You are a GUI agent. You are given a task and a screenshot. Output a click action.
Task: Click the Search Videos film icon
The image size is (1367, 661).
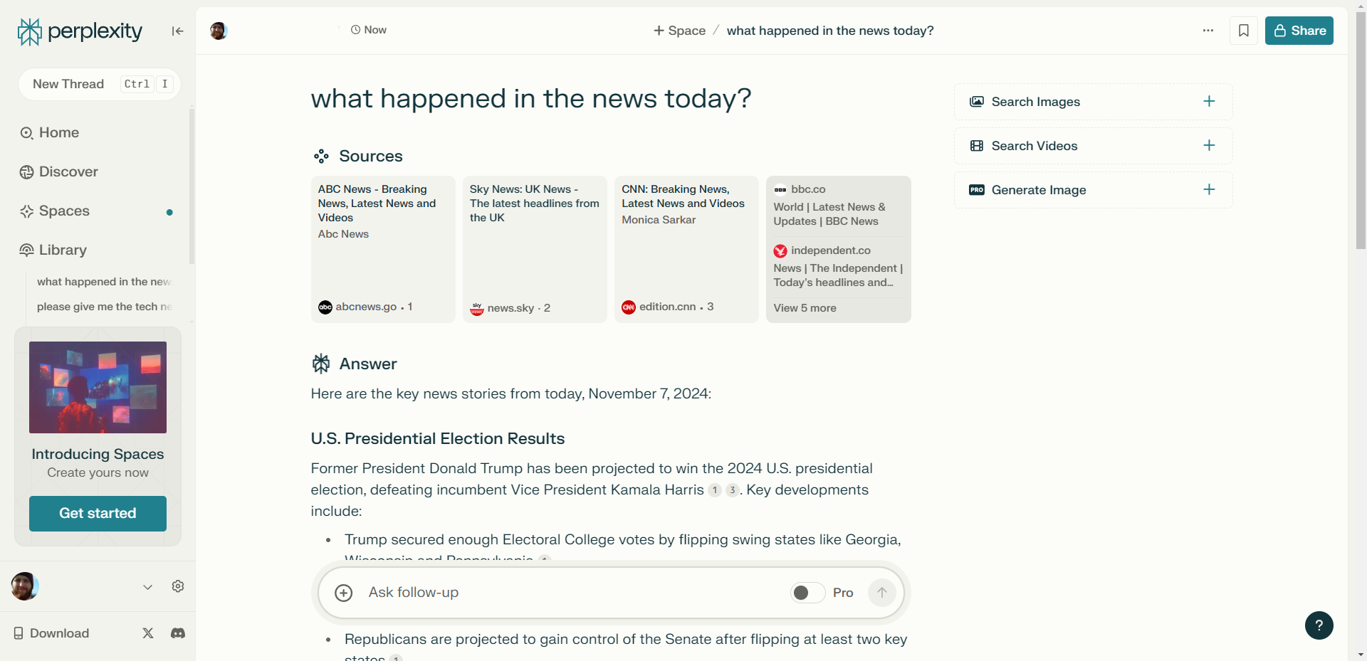pyautogui.click(x=977, y=146)
